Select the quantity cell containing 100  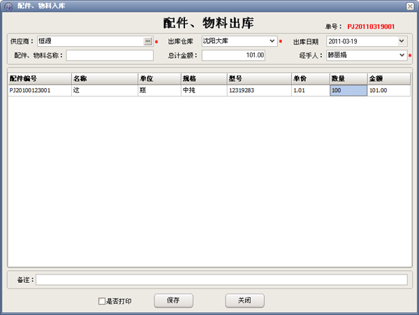tap(348, 90)
